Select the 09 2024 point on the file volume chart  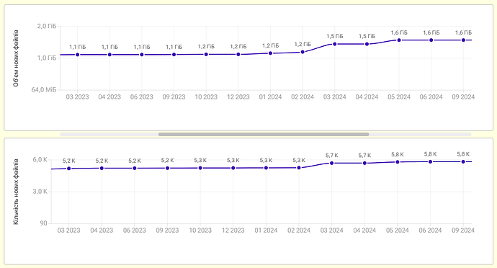463,40
